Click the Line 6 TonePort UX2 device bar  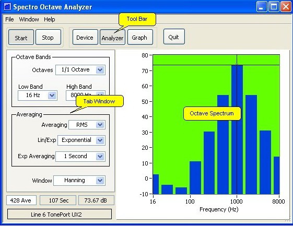(60, 214)
